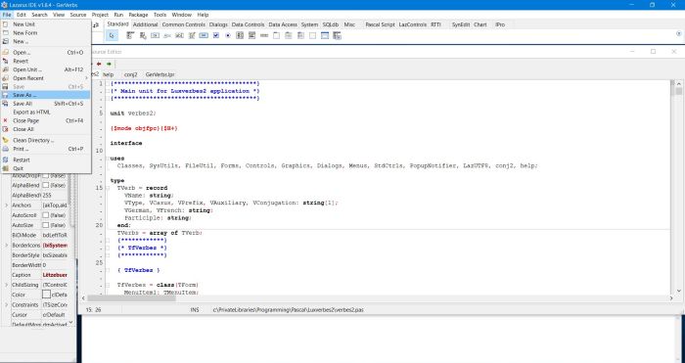The image size is (685, 363).
Task: Collapse the TVerb record code fold
Action: click(x=108, y=188)
